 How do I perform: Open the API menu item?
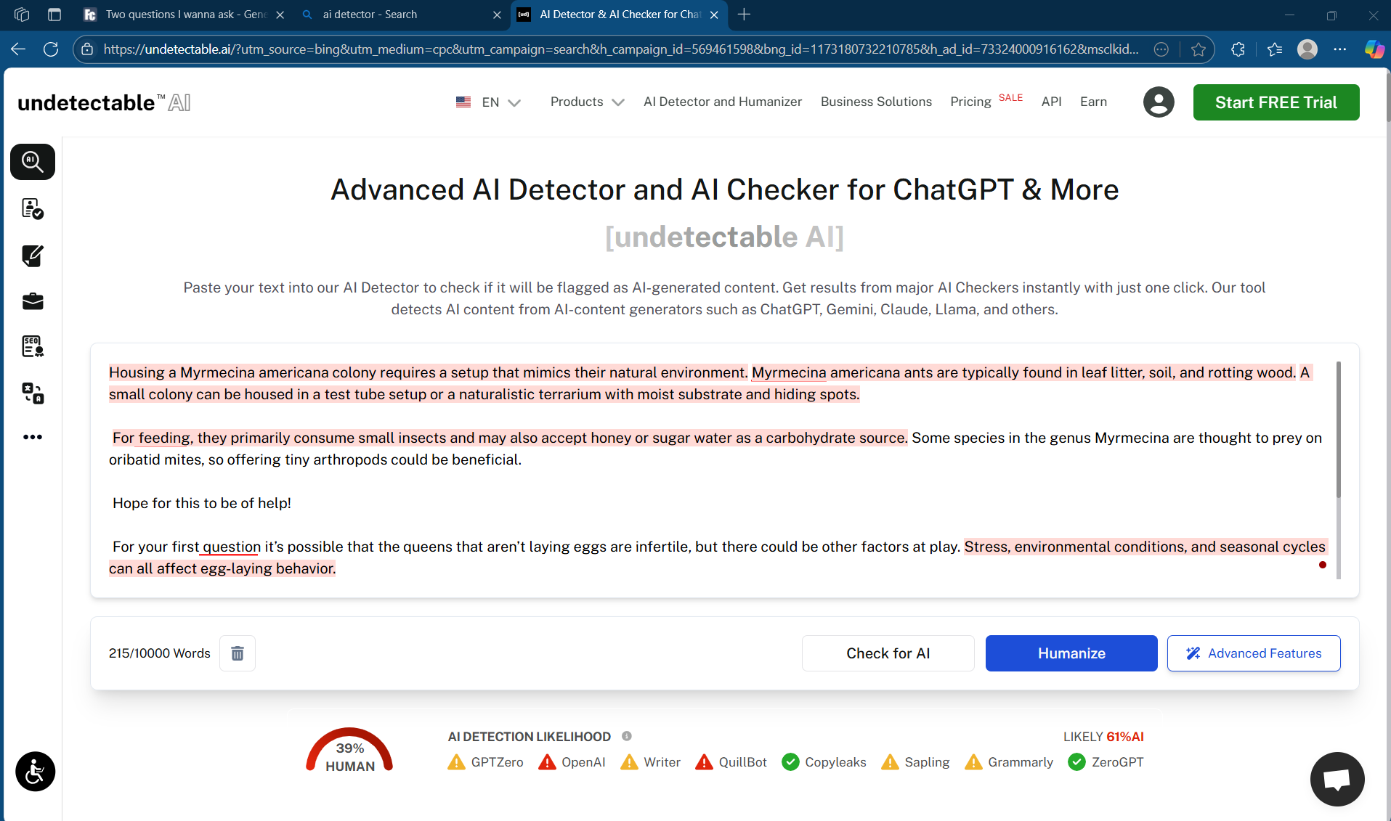click(1051, 102)
